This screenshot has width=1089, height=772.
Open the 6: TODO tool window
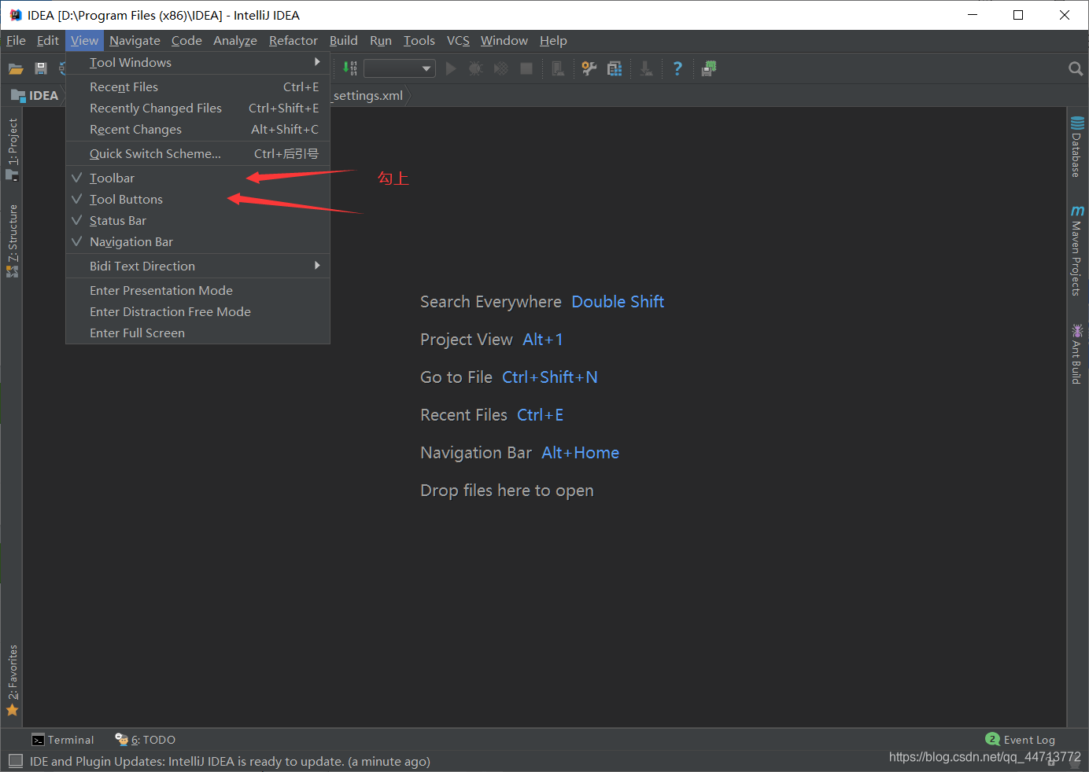[146, 740]
